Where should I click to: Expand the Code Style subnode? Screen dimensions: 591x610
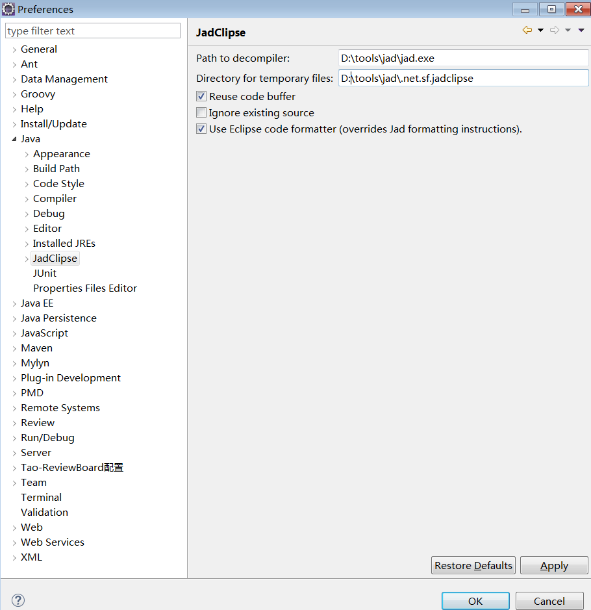[x=27, y=184]
